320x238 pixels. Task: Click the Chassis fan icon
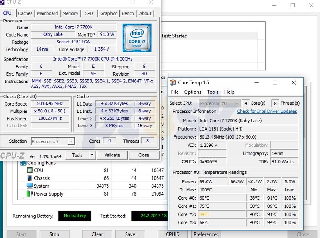click(x=30, y=178)
